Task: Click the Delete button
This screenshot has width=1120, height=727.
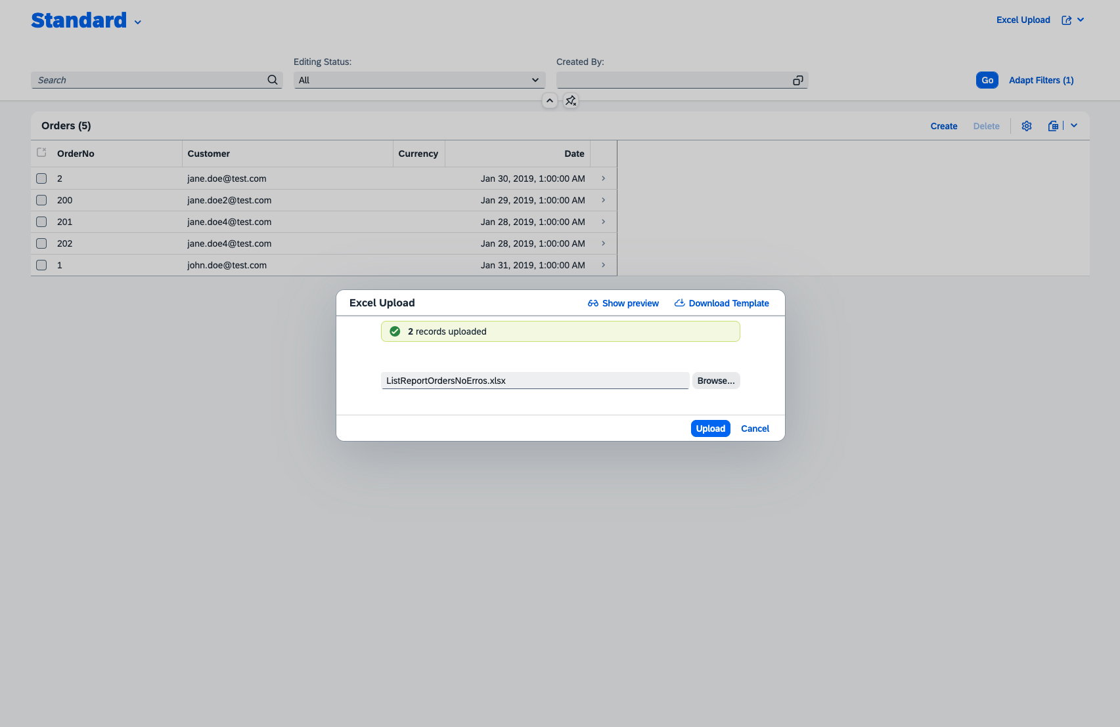Action: pos(987,126)
